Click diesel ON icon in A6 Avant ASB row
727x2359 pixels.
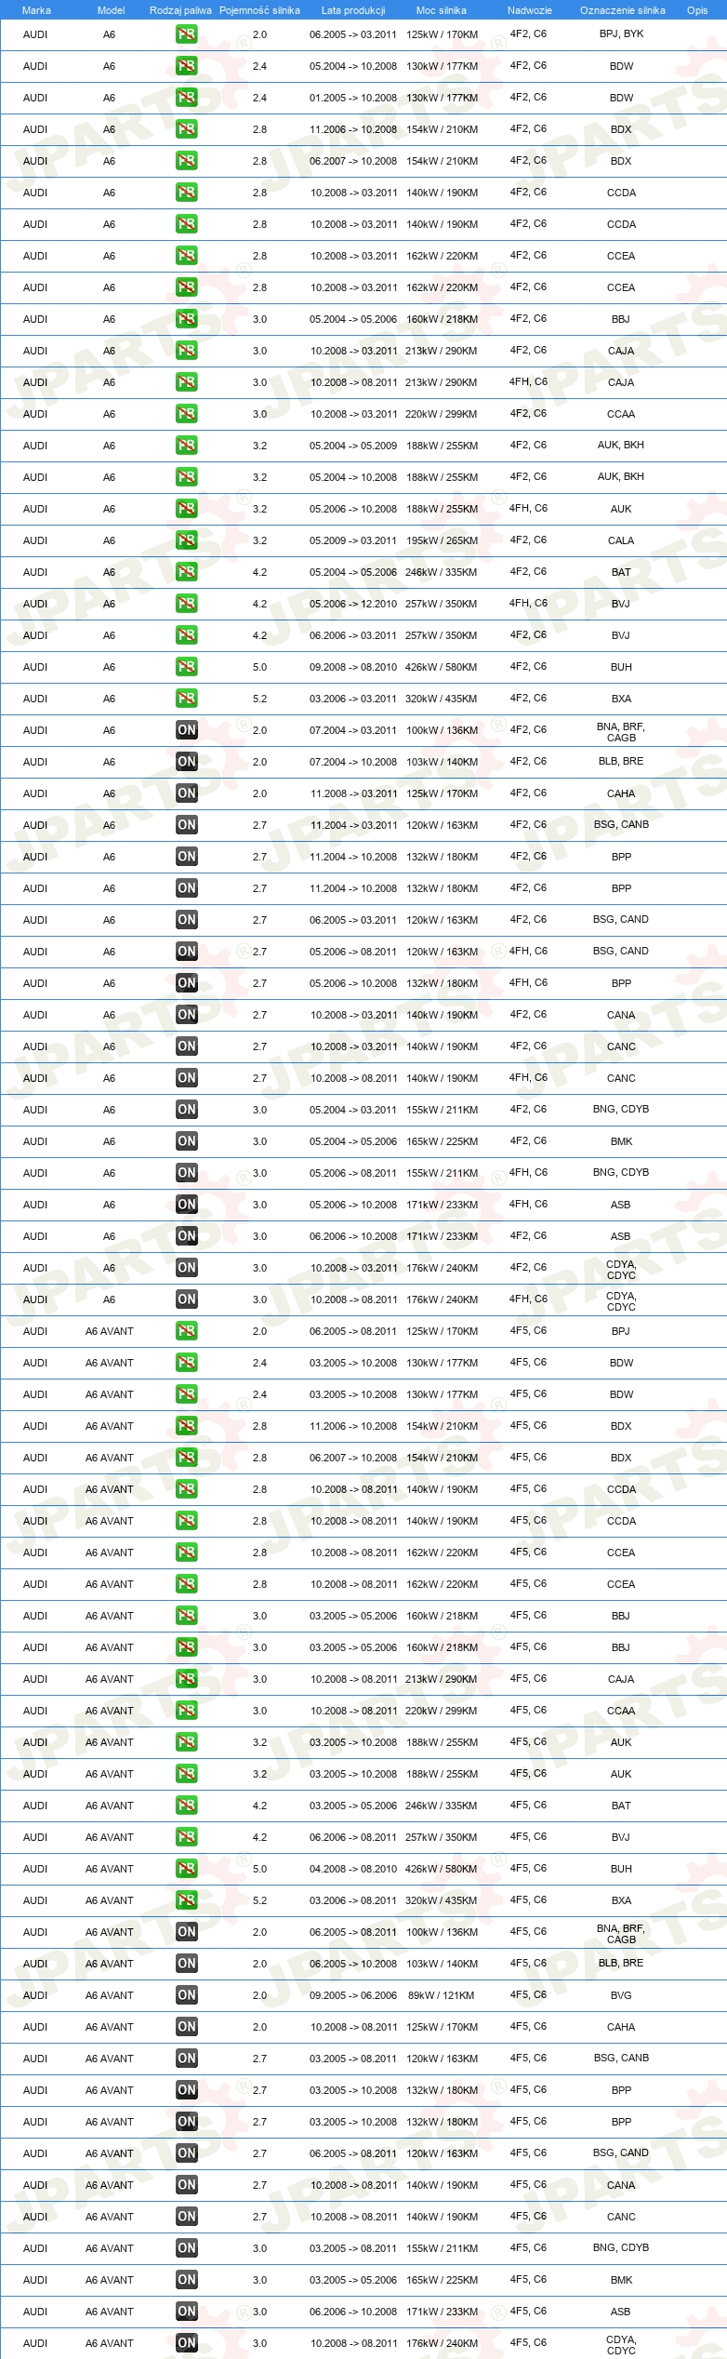coord(186,2312)
